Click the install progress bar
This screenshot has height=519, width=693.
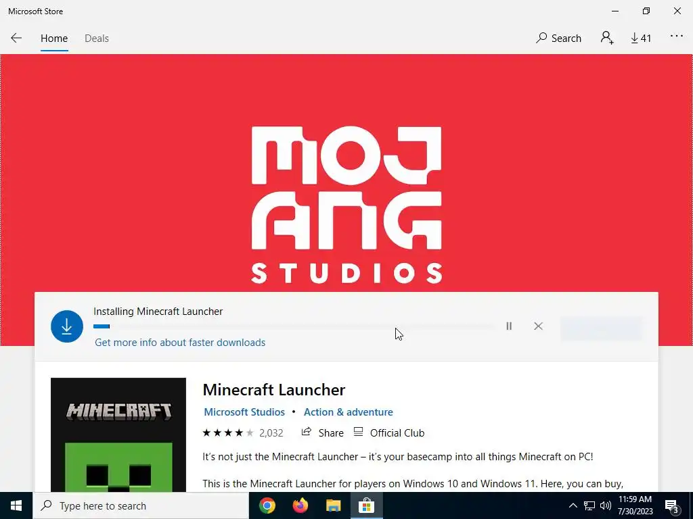(x=294, y=326)
